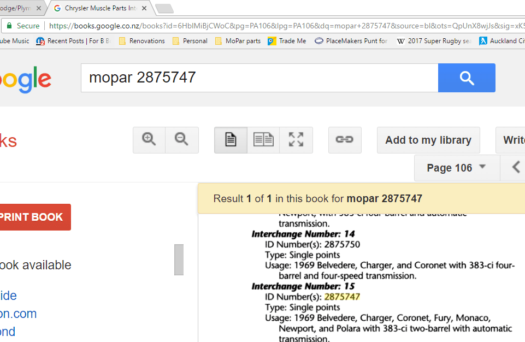Open PlaceMakers Punt bookmark
Screen dimensions: 525x342
pyautogui.click(x=351, y=41)
